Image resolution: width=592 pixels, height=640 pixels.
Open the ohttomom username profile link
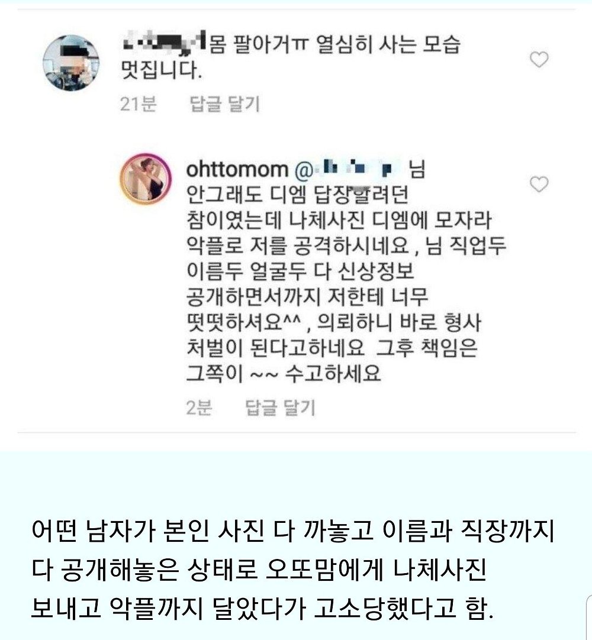237,169
